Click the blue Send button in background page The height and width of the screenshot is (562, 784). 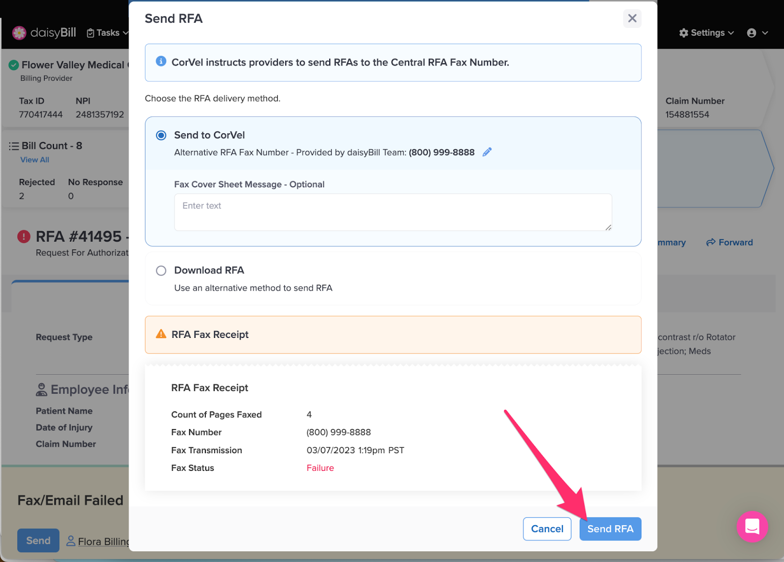click(x=38, y=540)
